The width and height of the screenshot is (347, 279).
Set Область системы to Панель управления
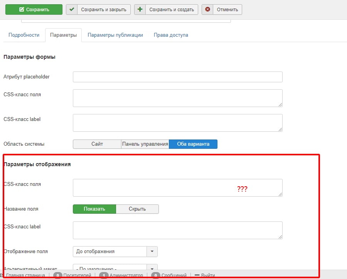pos(145,144)
